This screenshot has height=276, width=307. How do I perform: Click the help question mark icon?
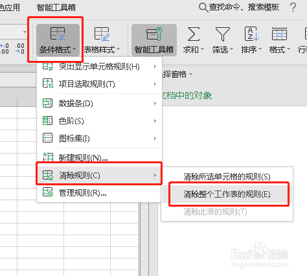[x=293, y=8]
